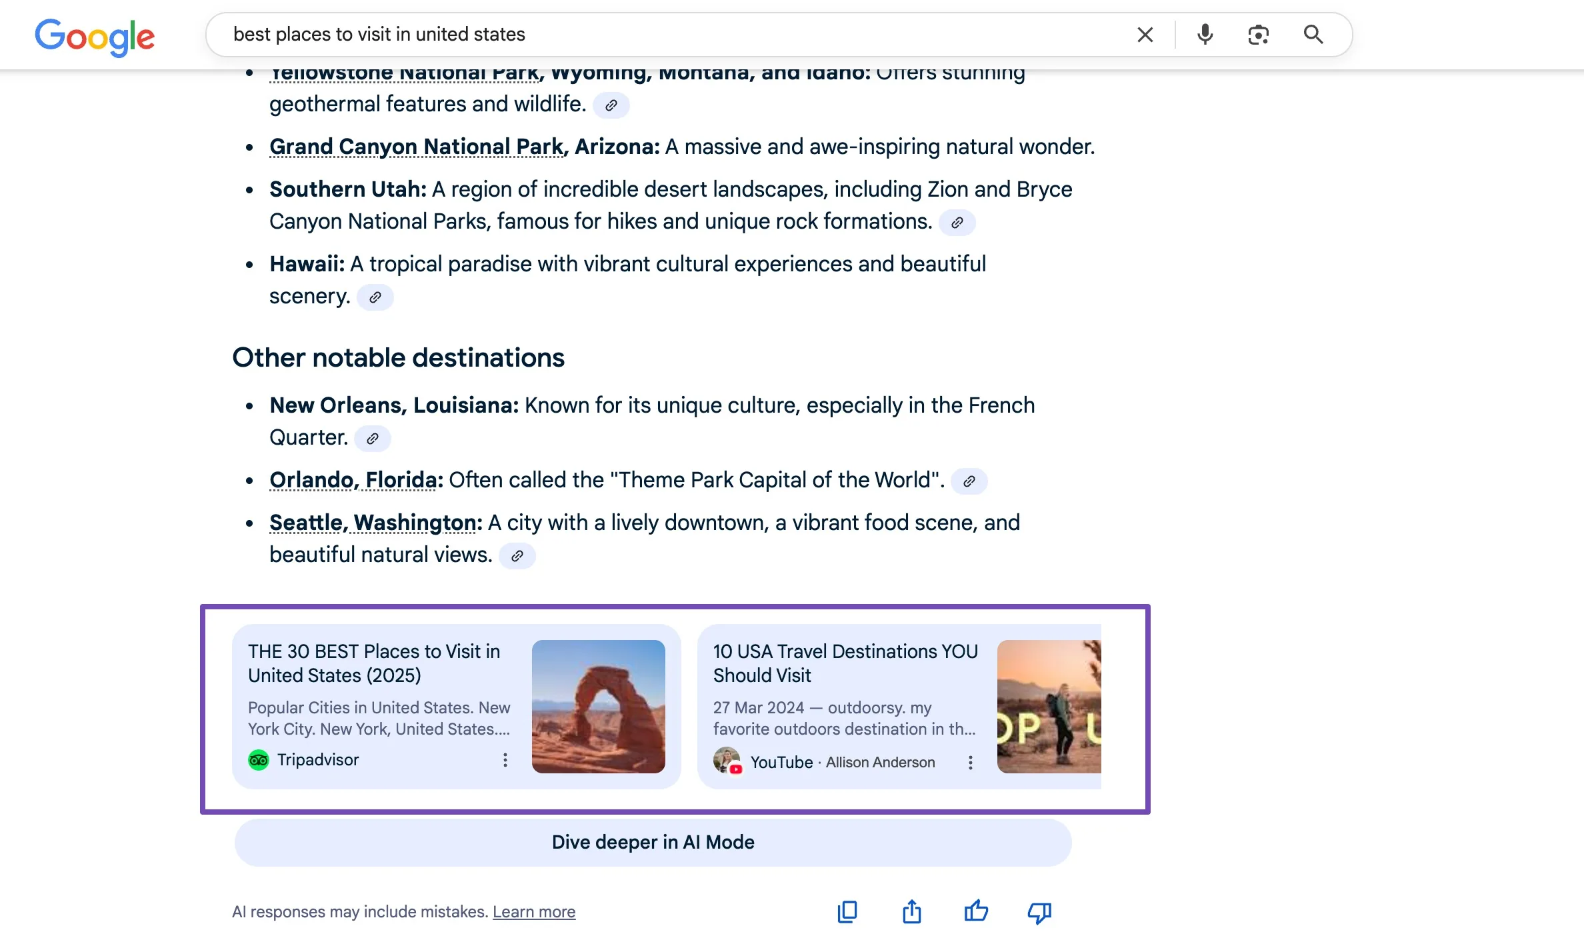1584x948 pixels.
Task: Click Dive deeper in AI Mode
Action: 653,843
